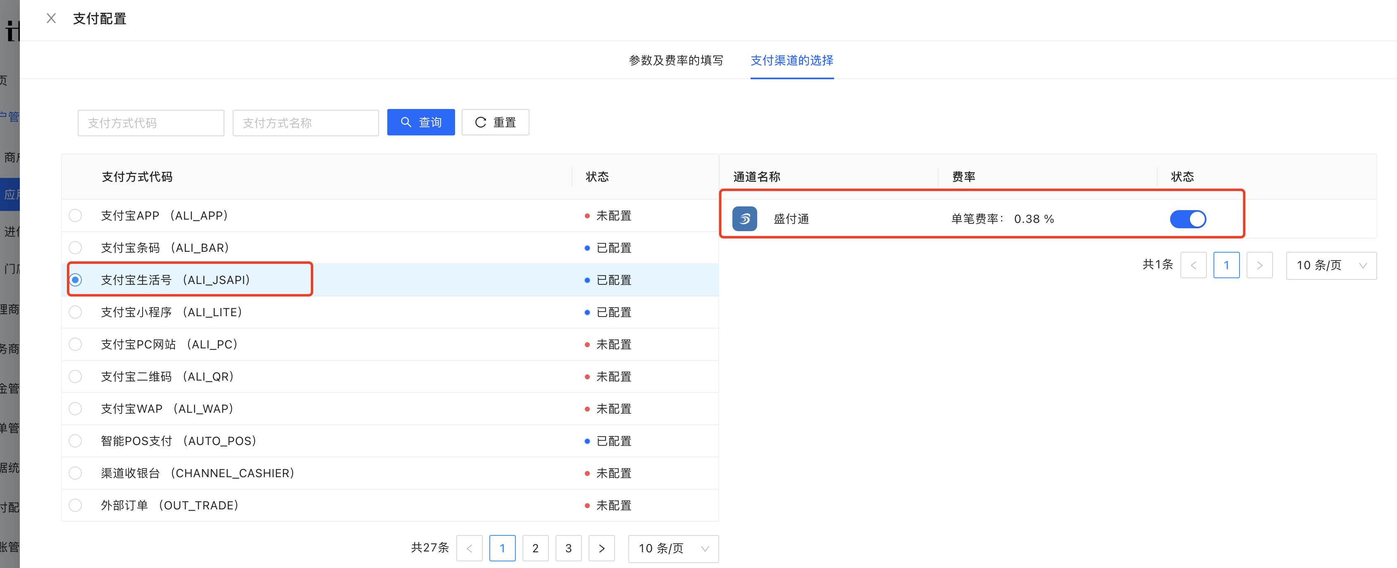Click the 重置 reset button

495,122
